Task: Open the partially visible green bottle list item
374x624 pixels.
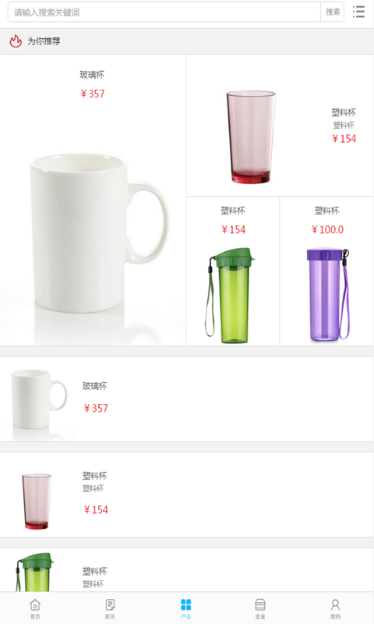Action: coord(187,569)
